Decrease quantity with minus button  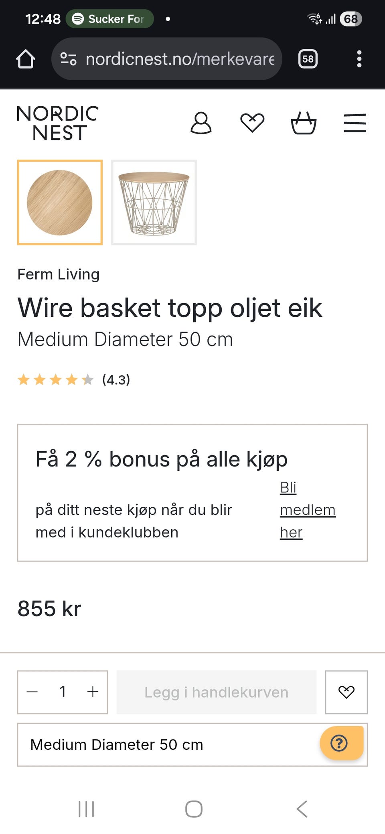[32, 692]
